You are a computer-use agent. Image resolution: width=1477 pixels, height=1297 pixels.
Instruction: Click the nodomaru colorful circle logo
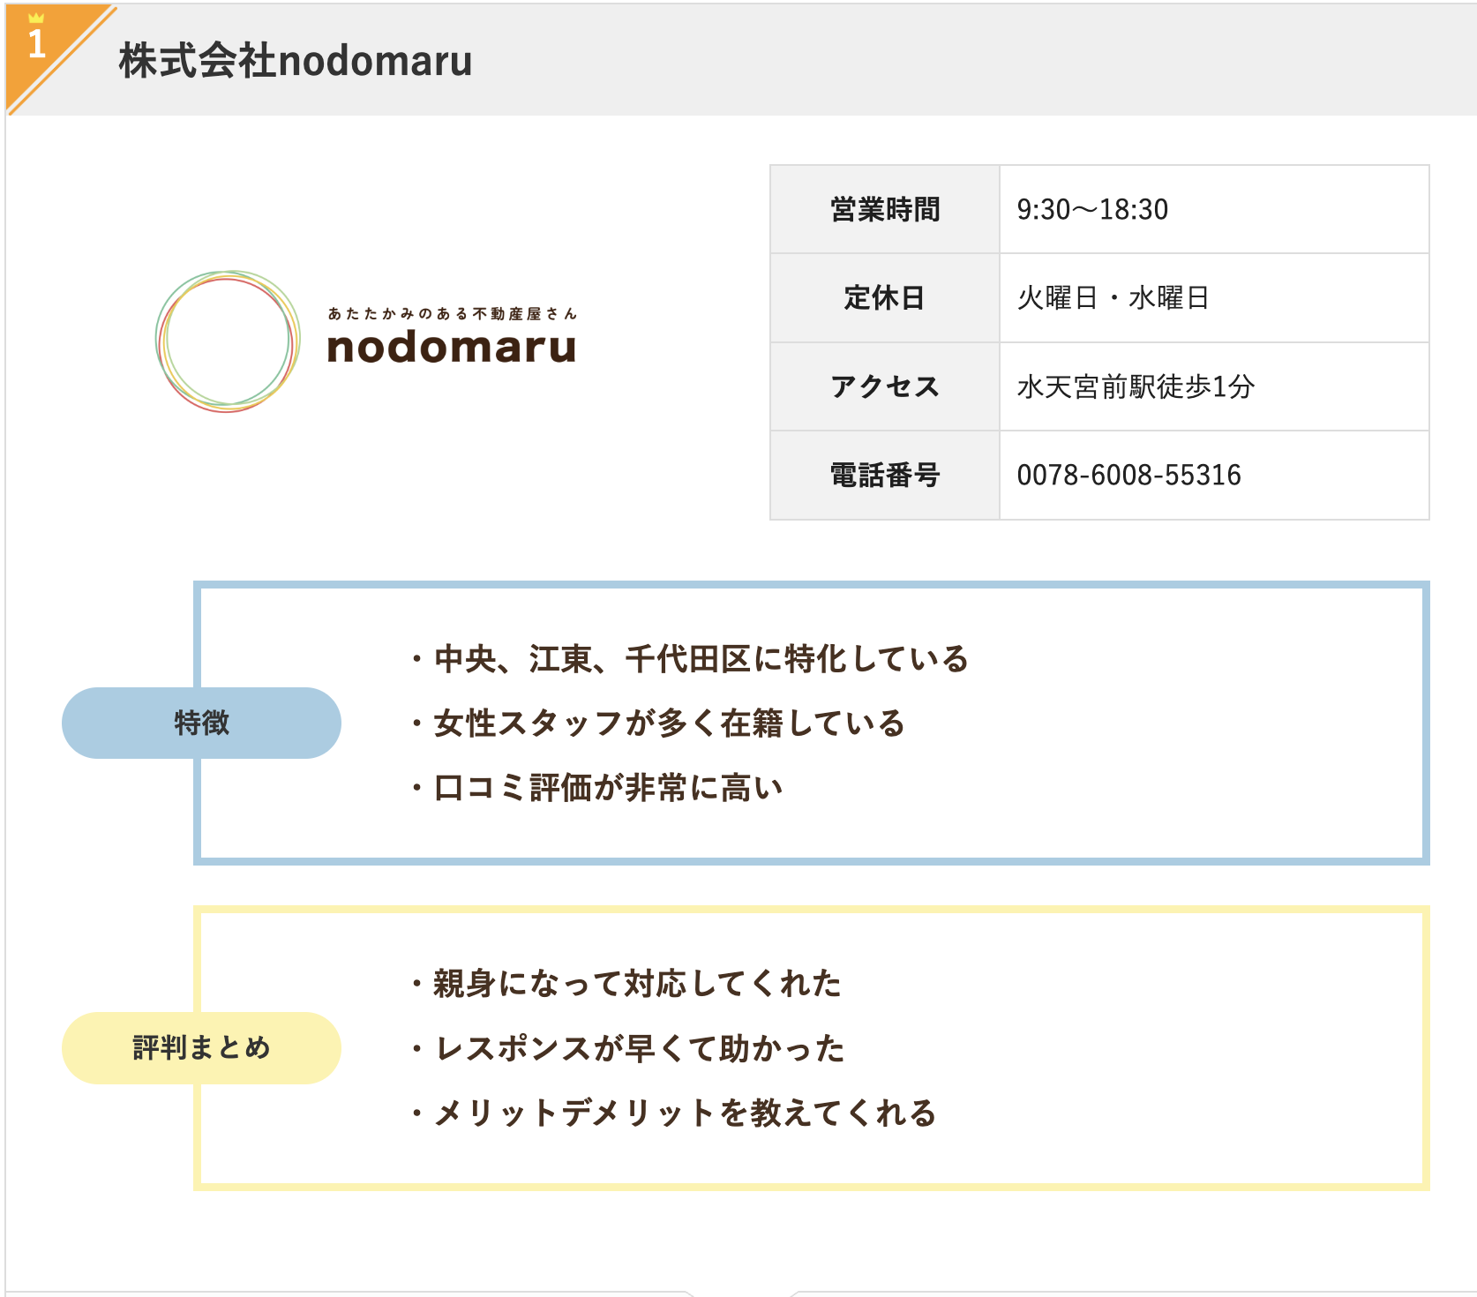(228, 341)
